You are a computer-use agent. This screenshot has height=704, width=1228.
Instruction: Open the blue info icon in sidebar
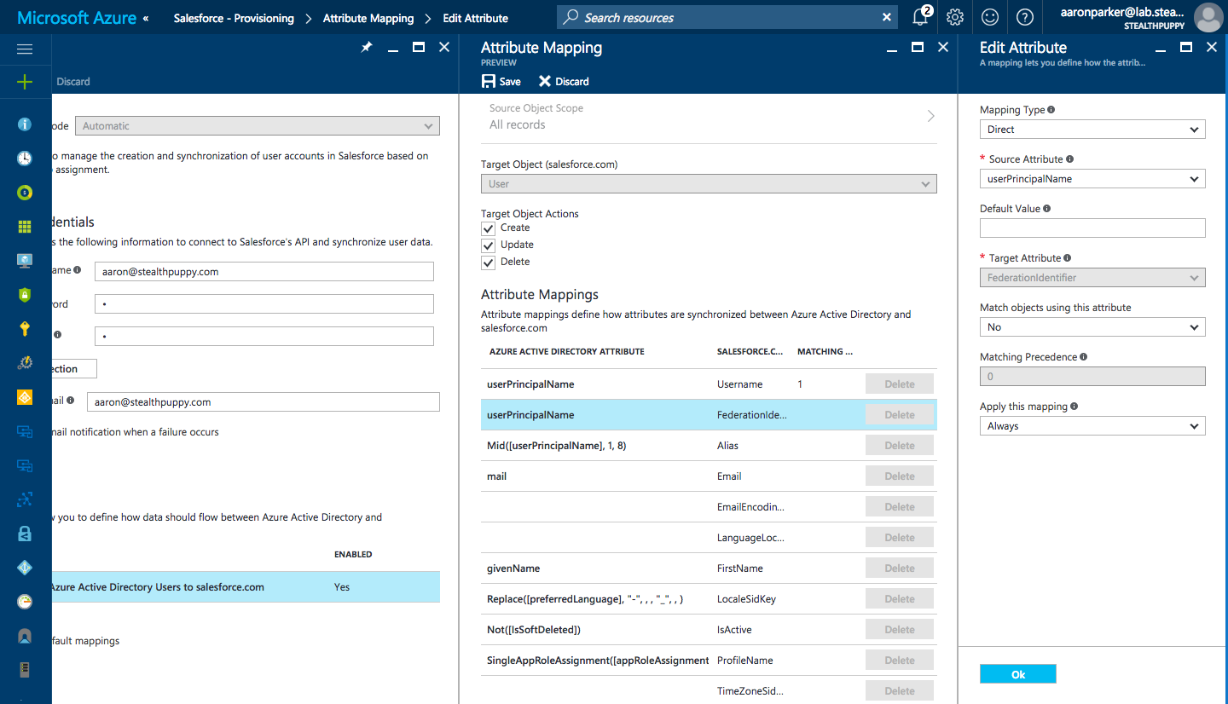click(25, 124)
